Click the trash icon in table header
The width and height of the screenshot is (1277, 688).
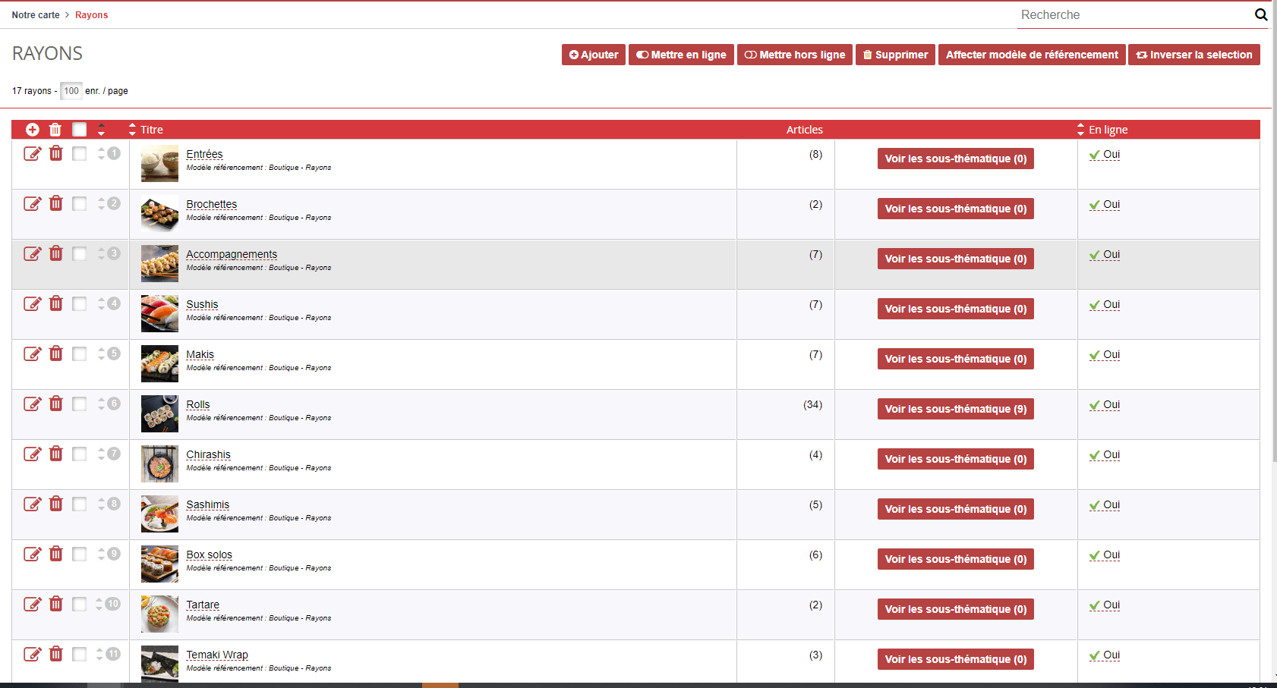[x=55, y=130]
